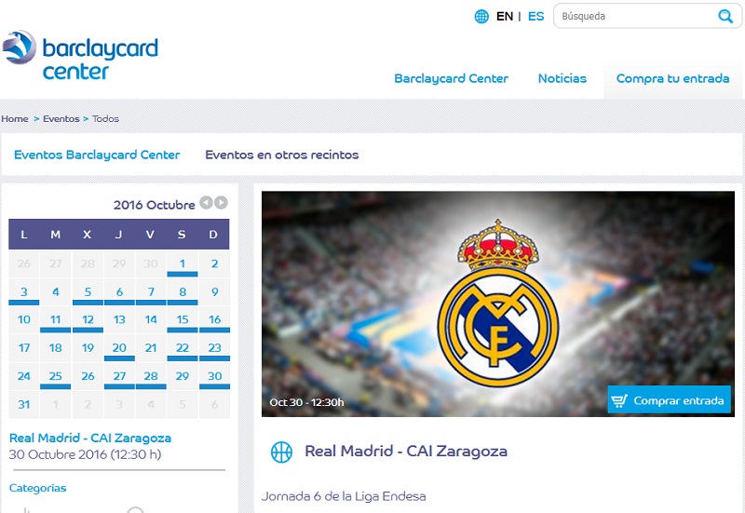Select October 7 in calendar
The image size is (745, 513).
[x=151, y=292]
